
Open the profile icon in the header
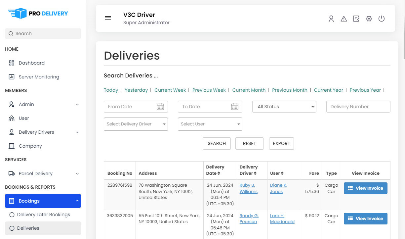click(x=331, y=19)
